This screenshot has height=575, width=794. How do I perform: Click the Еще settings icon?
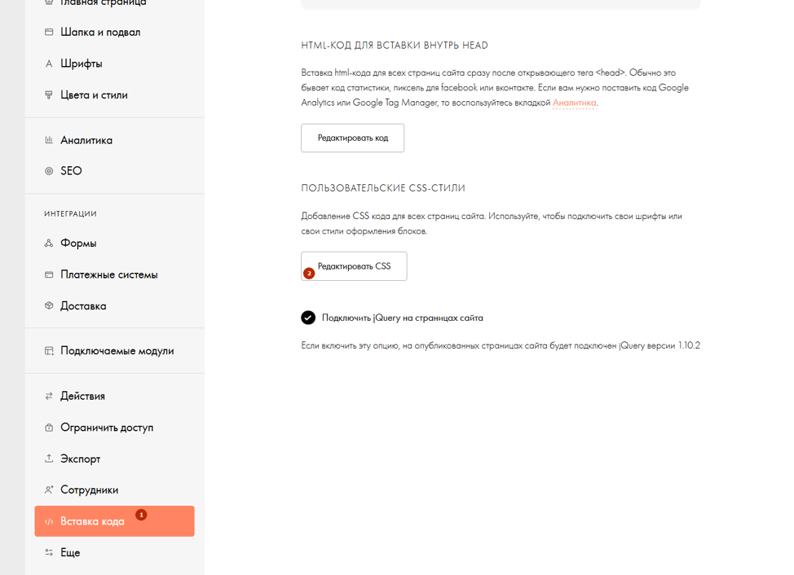(49, 552)
